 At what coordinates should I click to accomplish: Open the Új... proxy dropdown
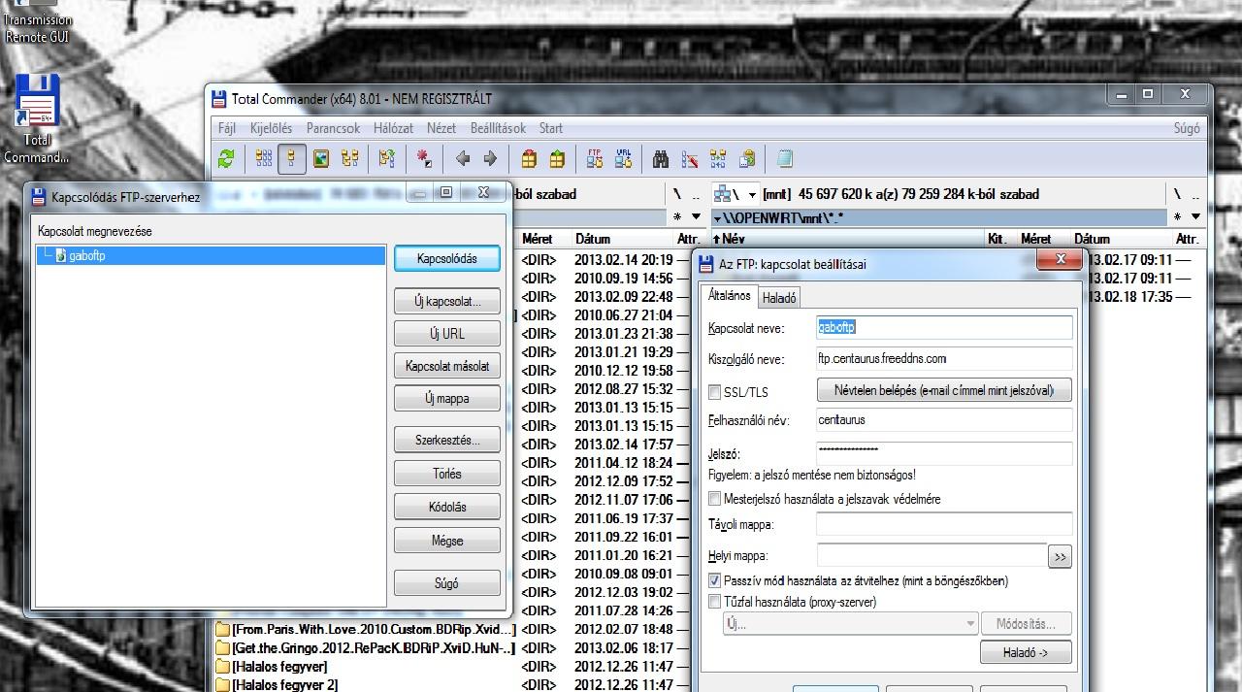coord(850,624)
